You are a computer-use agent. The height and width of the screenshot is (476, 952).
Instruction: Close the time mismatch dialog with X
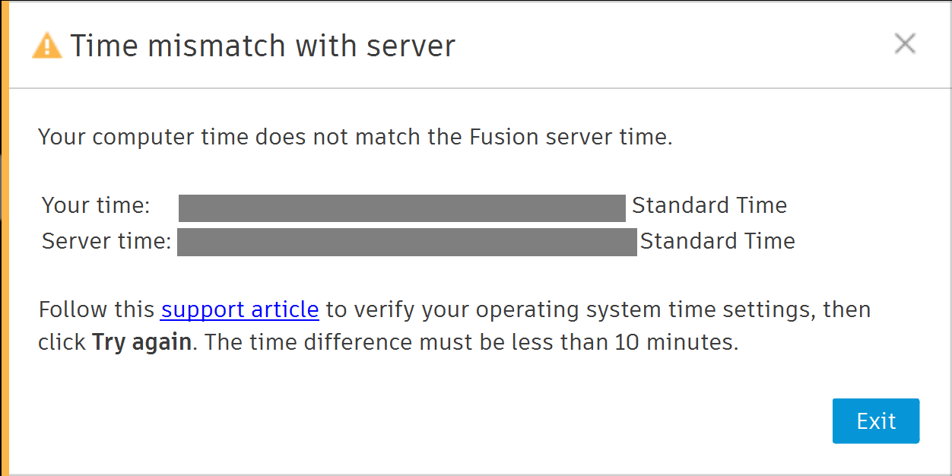coord(904,44)
